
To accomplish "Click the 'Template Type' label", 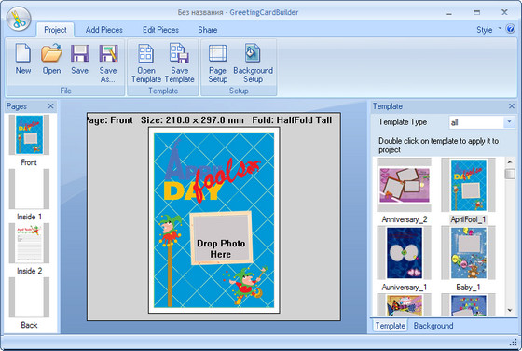I will [x=403, y=122].
